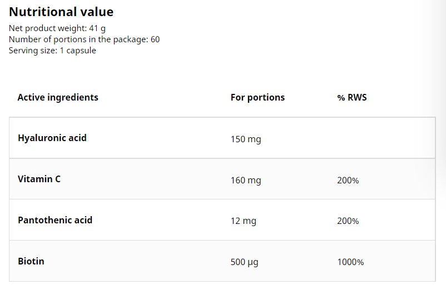Screen dimensions: 446x290
Task: Click the Serving size 1 capsule line
Action: pyautogui.click(x=52, y=51)
